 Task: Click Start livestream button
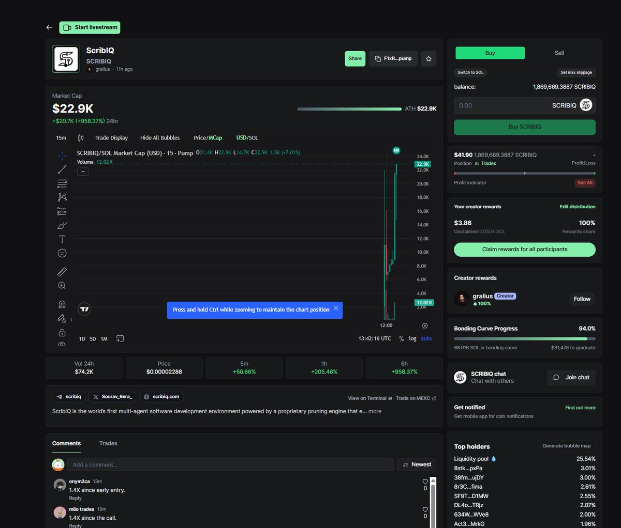pos(90,27)
